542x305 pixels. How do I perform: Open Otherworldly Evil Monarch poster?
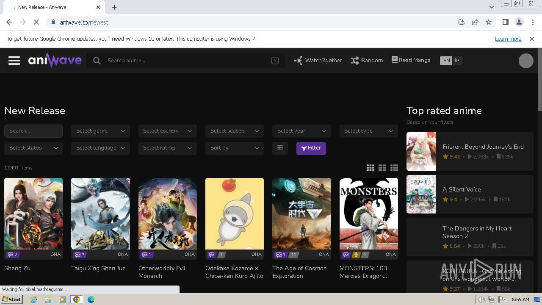[x=168, y=213]
